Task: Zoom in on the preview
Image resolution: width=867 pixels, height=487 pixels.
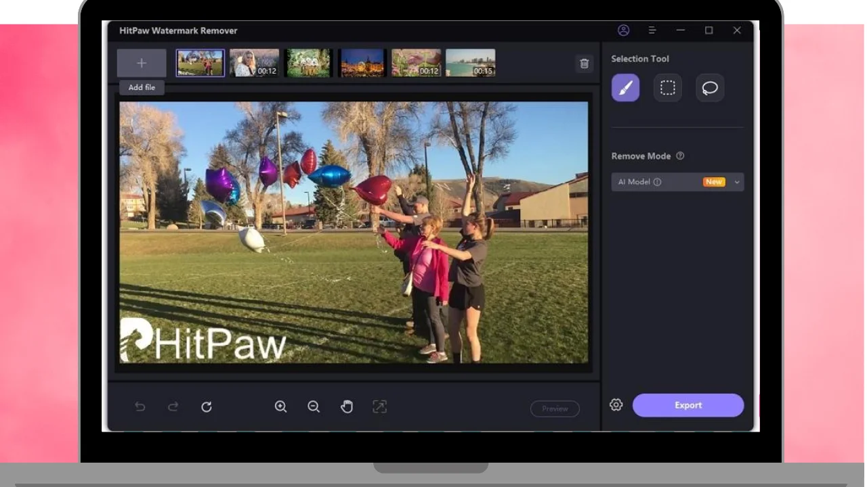Action: (280, 407)
